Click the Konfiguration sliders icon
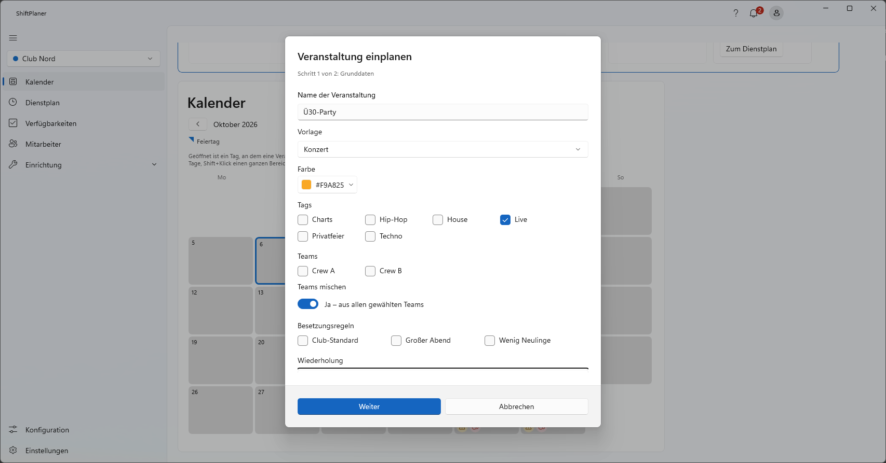This screenshot has width=886, height=463. click(13, 429)
